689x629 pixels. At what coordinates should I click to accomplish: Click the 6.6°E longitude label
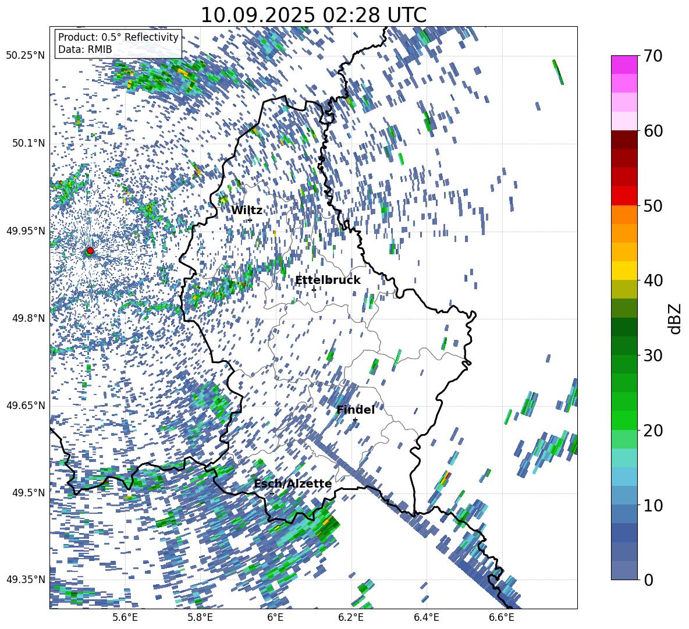502,617
